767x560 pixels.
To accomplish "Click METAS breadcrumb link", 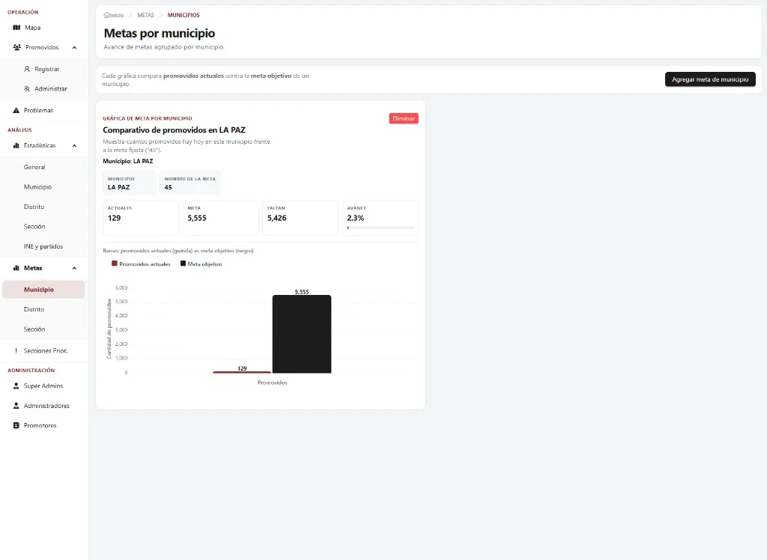I will (x=146, y=15).
